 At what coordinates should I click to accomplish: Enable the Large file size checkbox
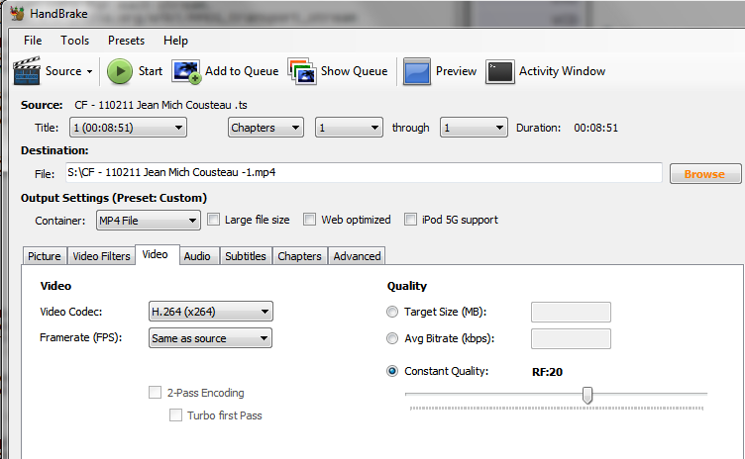[214, 220]
